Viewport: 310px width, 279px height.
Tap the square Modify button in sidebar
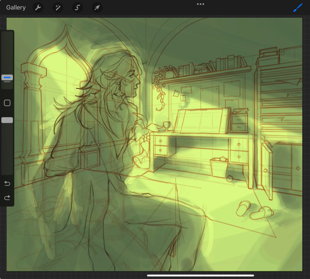point(7,103)
